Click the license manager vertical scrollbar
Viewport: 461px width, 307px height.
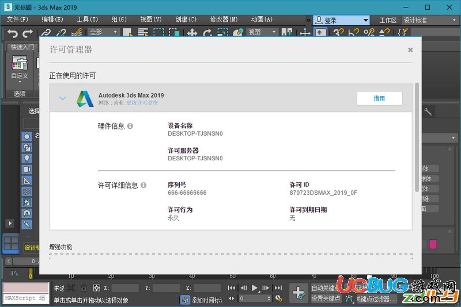(x=417, y=137)
